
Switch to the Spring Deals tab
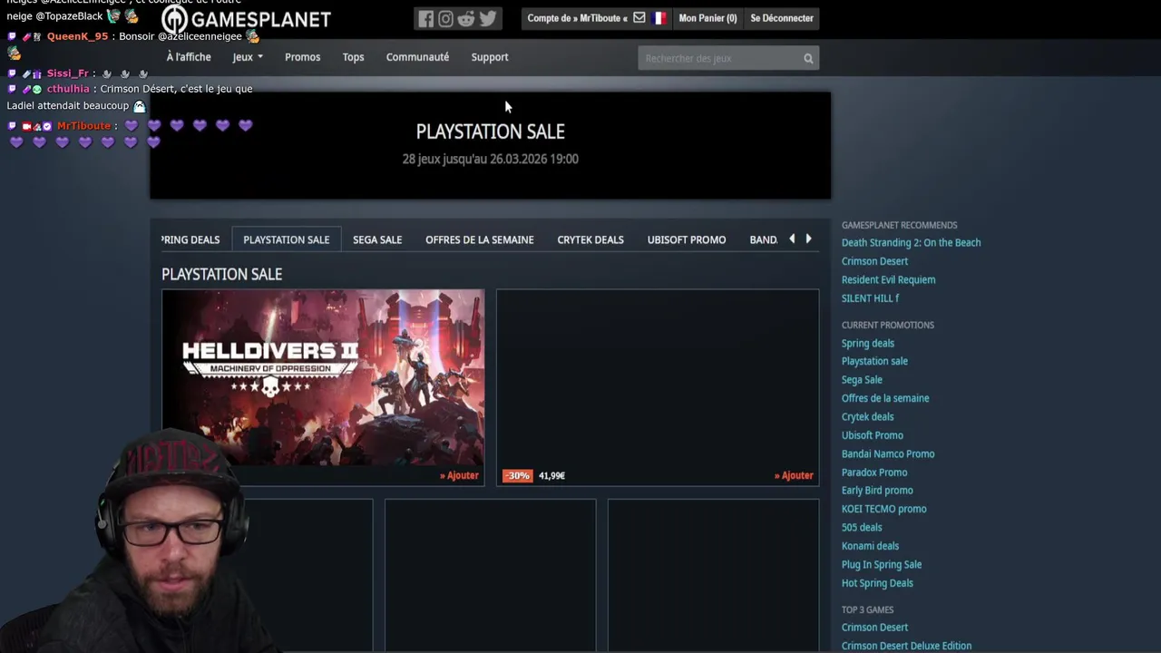pyautogui.click(x=190, y=239)
